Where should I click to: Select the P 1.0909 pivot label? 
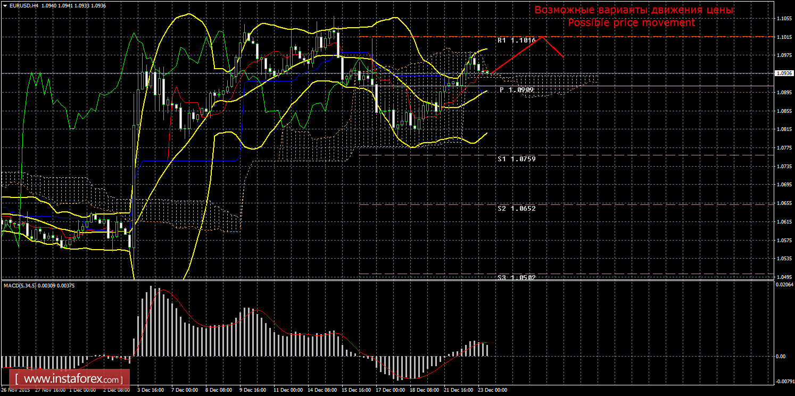(x=517, y=90)
